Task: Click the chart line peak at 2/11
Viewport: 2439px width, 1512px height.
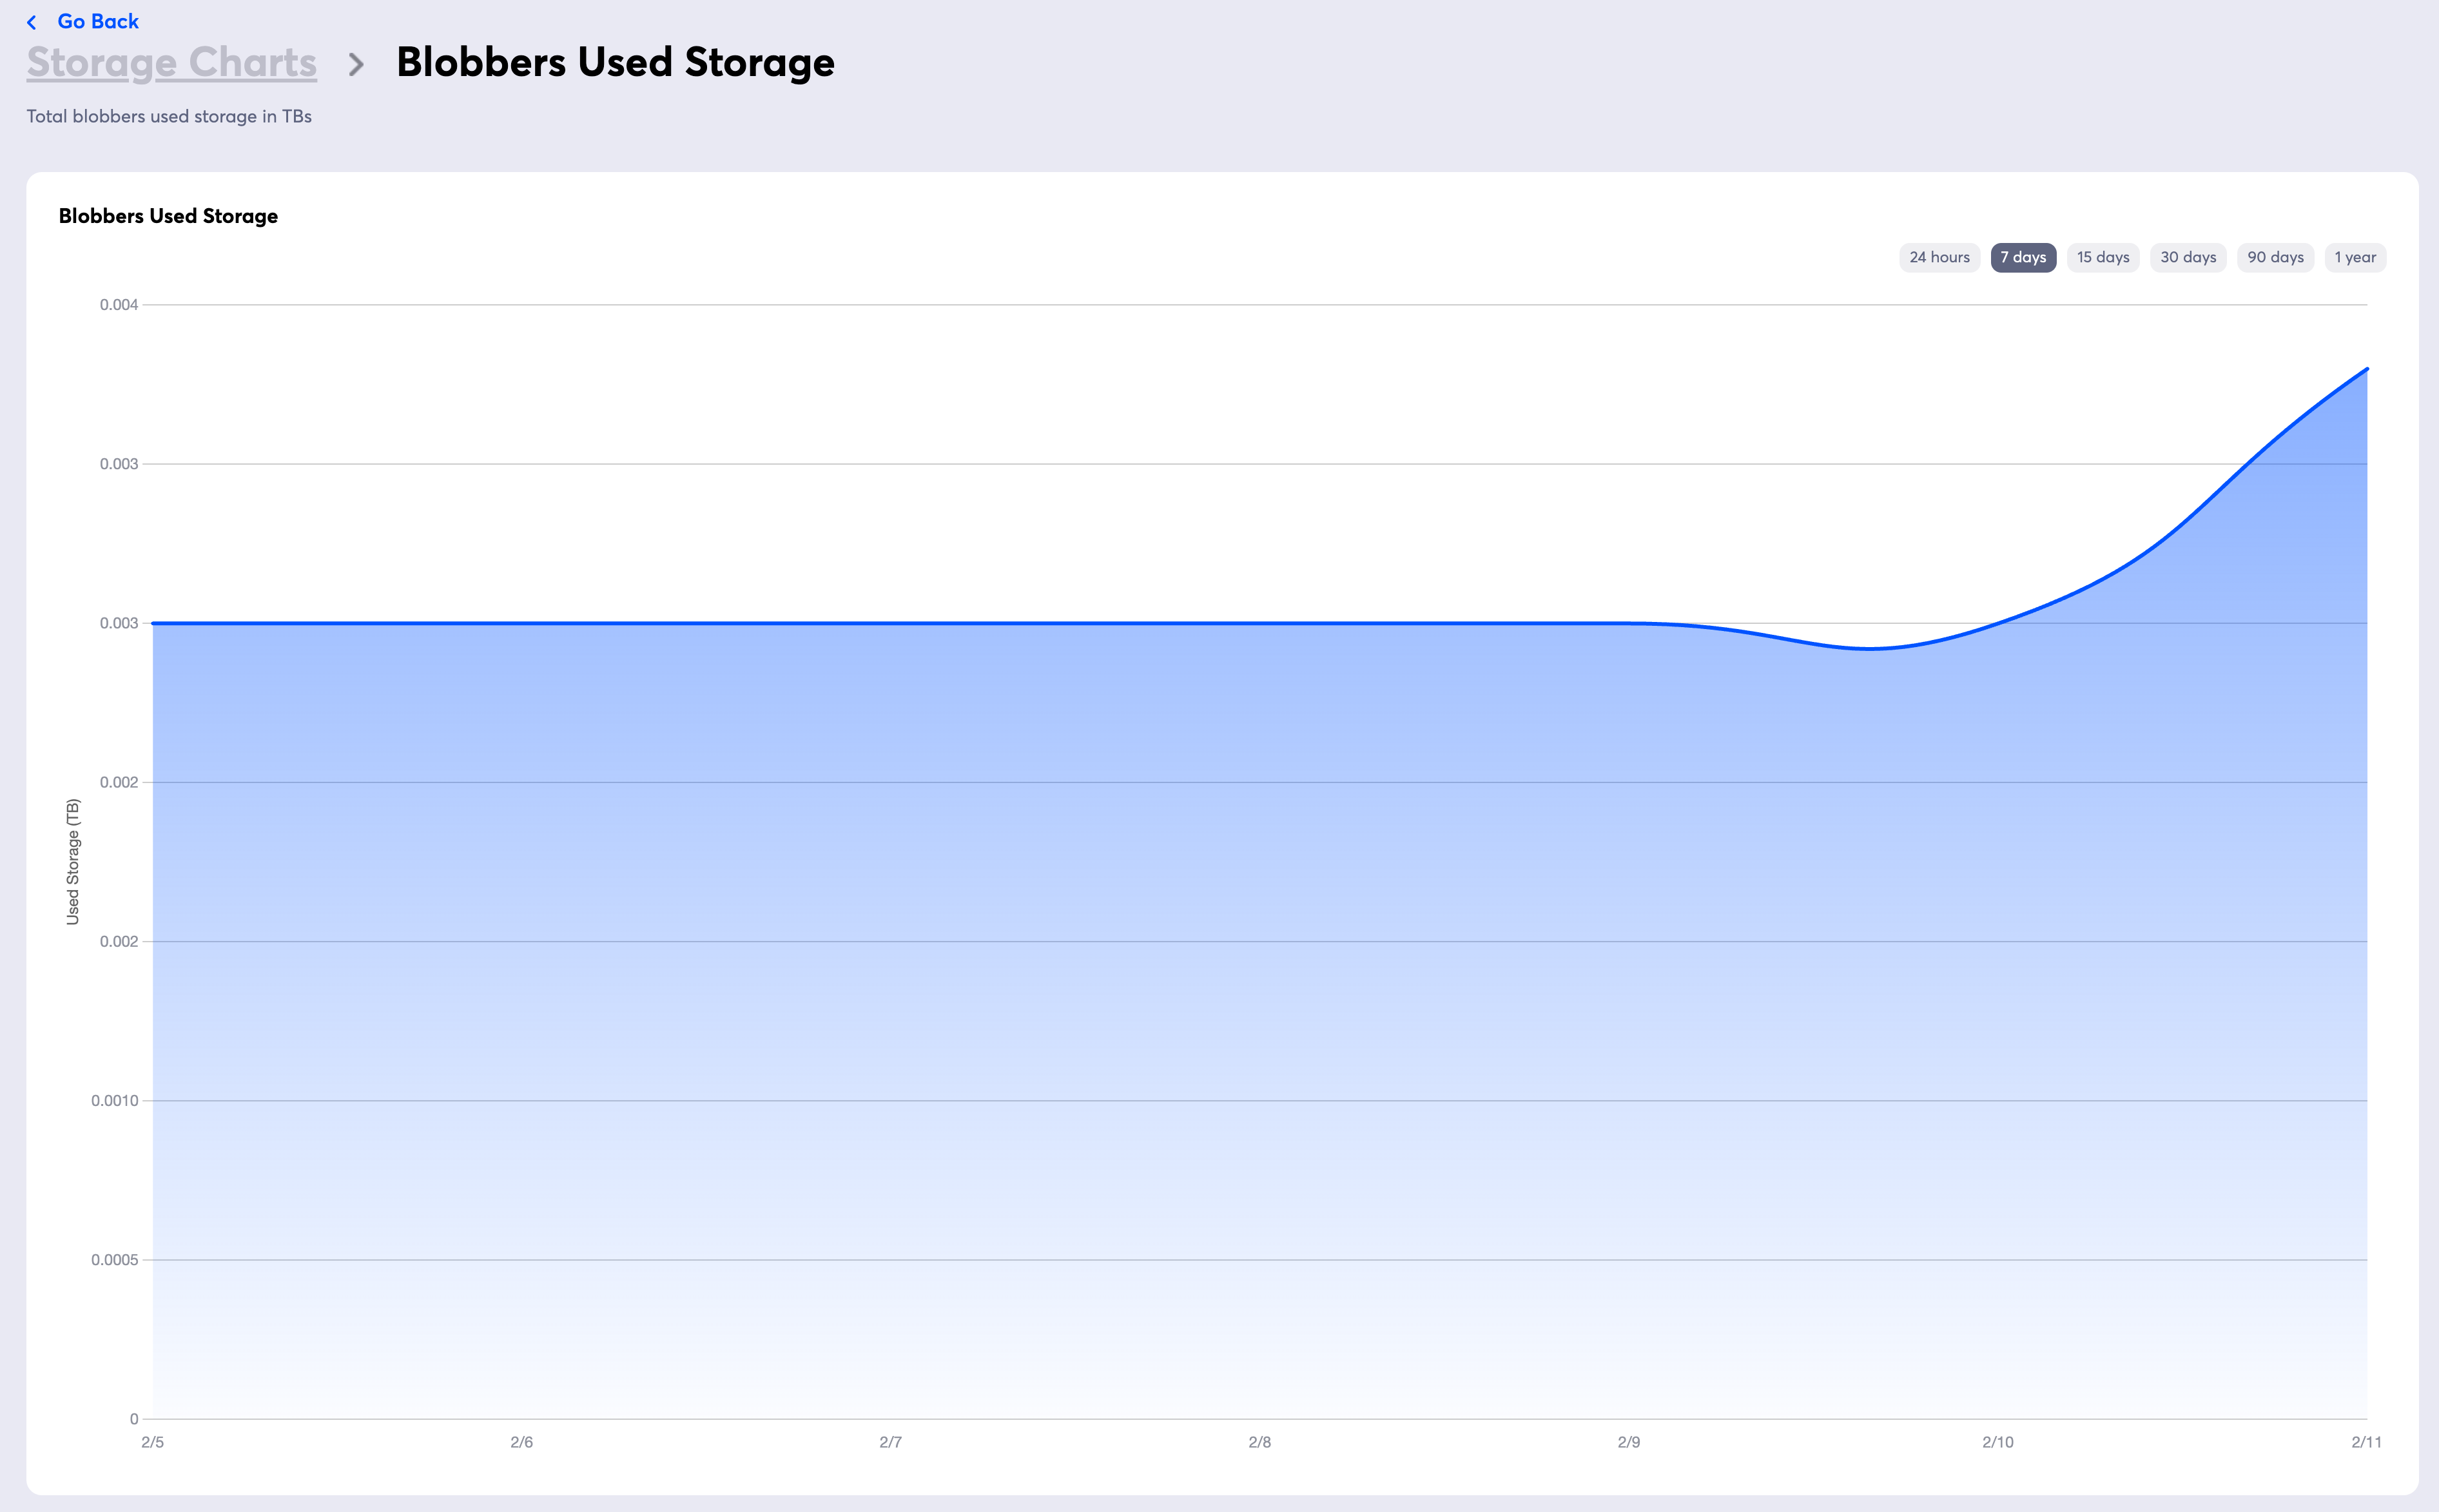Action: [2366, 369]
